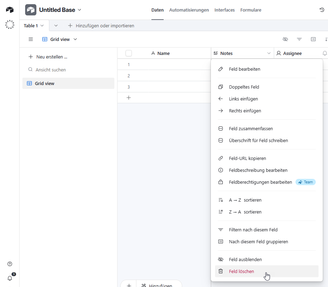Expand the Untitled Base name dropdown
Viewport: 328px width, 287px height.
(79, 10)
